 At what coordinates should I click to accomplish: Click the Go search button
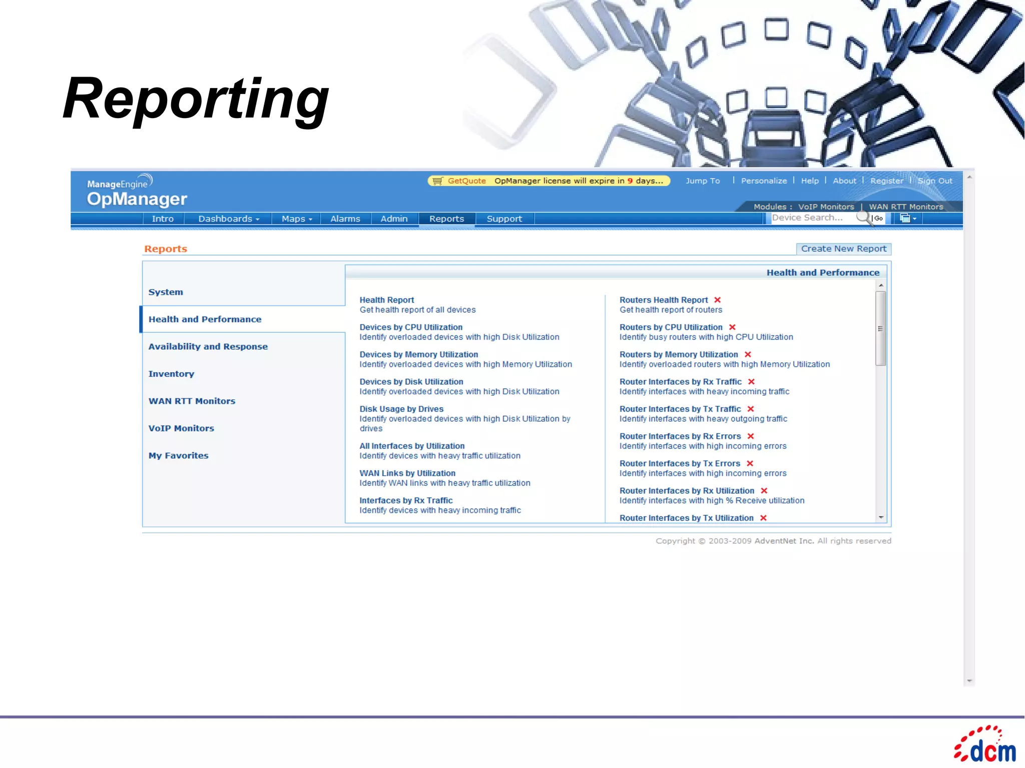coord(878,218)
